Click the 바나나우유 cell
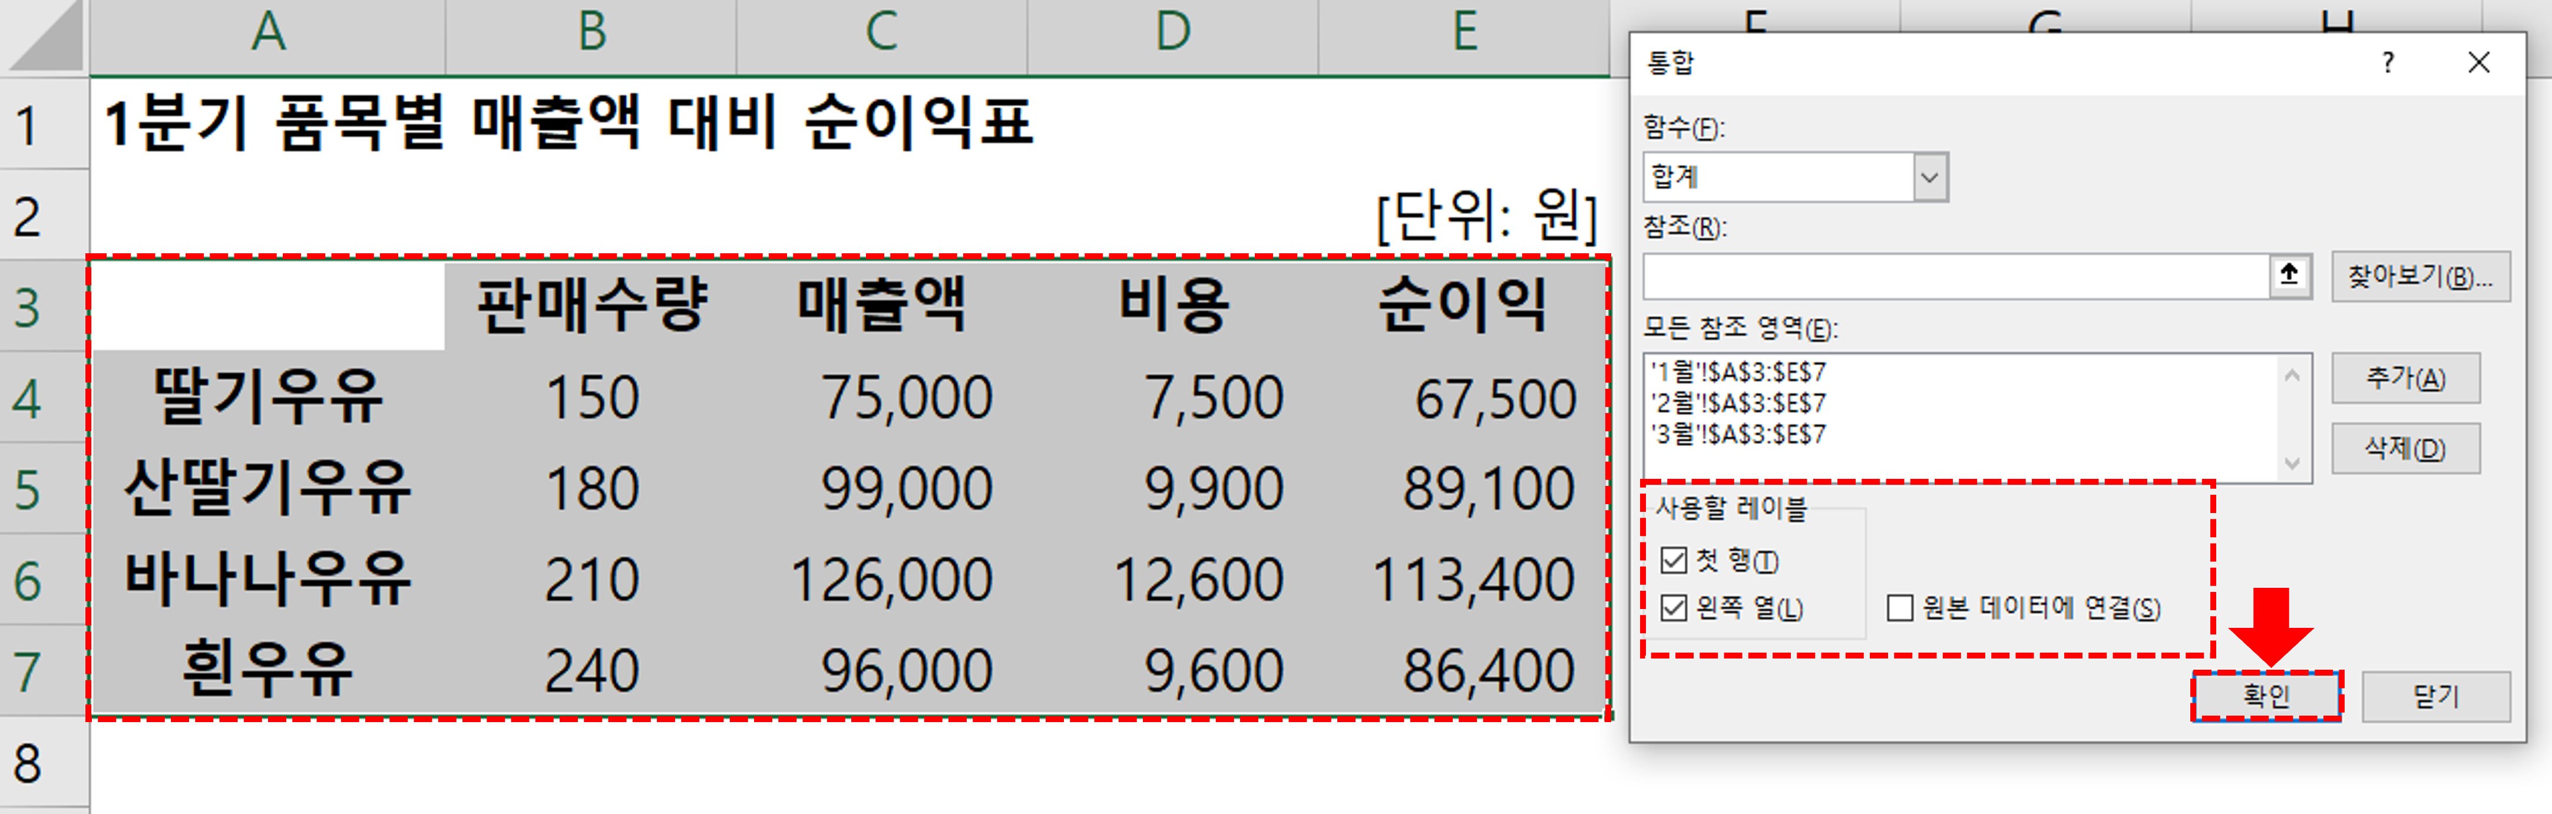This screenshot has height=814, width=2552. pos(267,580)
